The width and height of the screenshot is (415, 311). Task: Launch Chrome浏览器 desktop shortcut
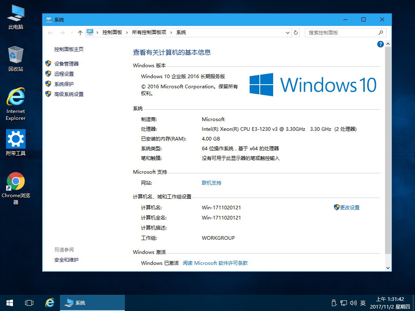[x=16, y=188]
